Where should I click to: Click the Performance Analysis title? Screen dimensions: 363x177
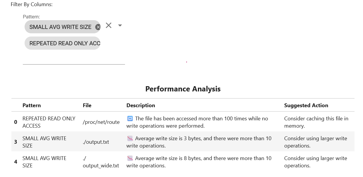click(x=183, y=89)
